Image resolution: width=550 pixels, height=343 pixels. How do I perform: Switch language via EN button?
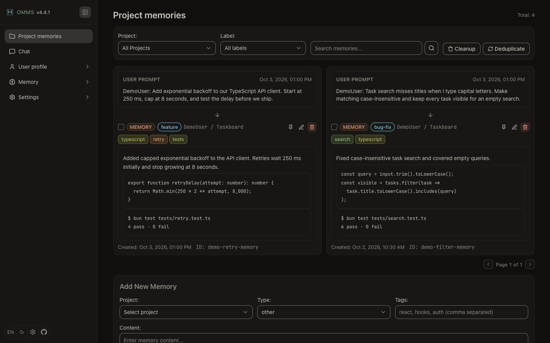click(11, 332)
